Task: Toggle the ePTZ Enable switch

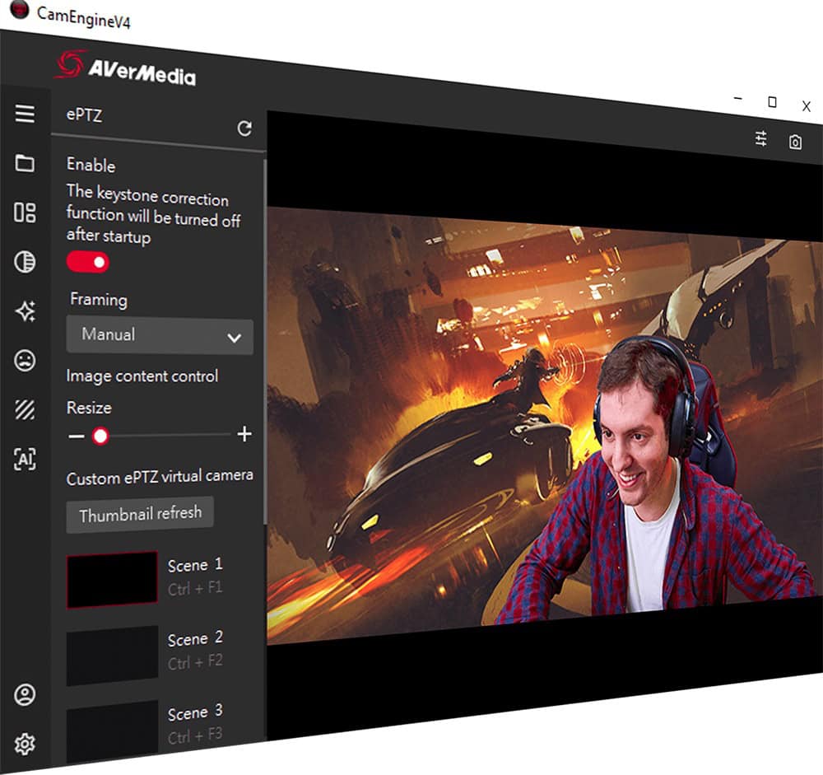Action: [88, 262]
